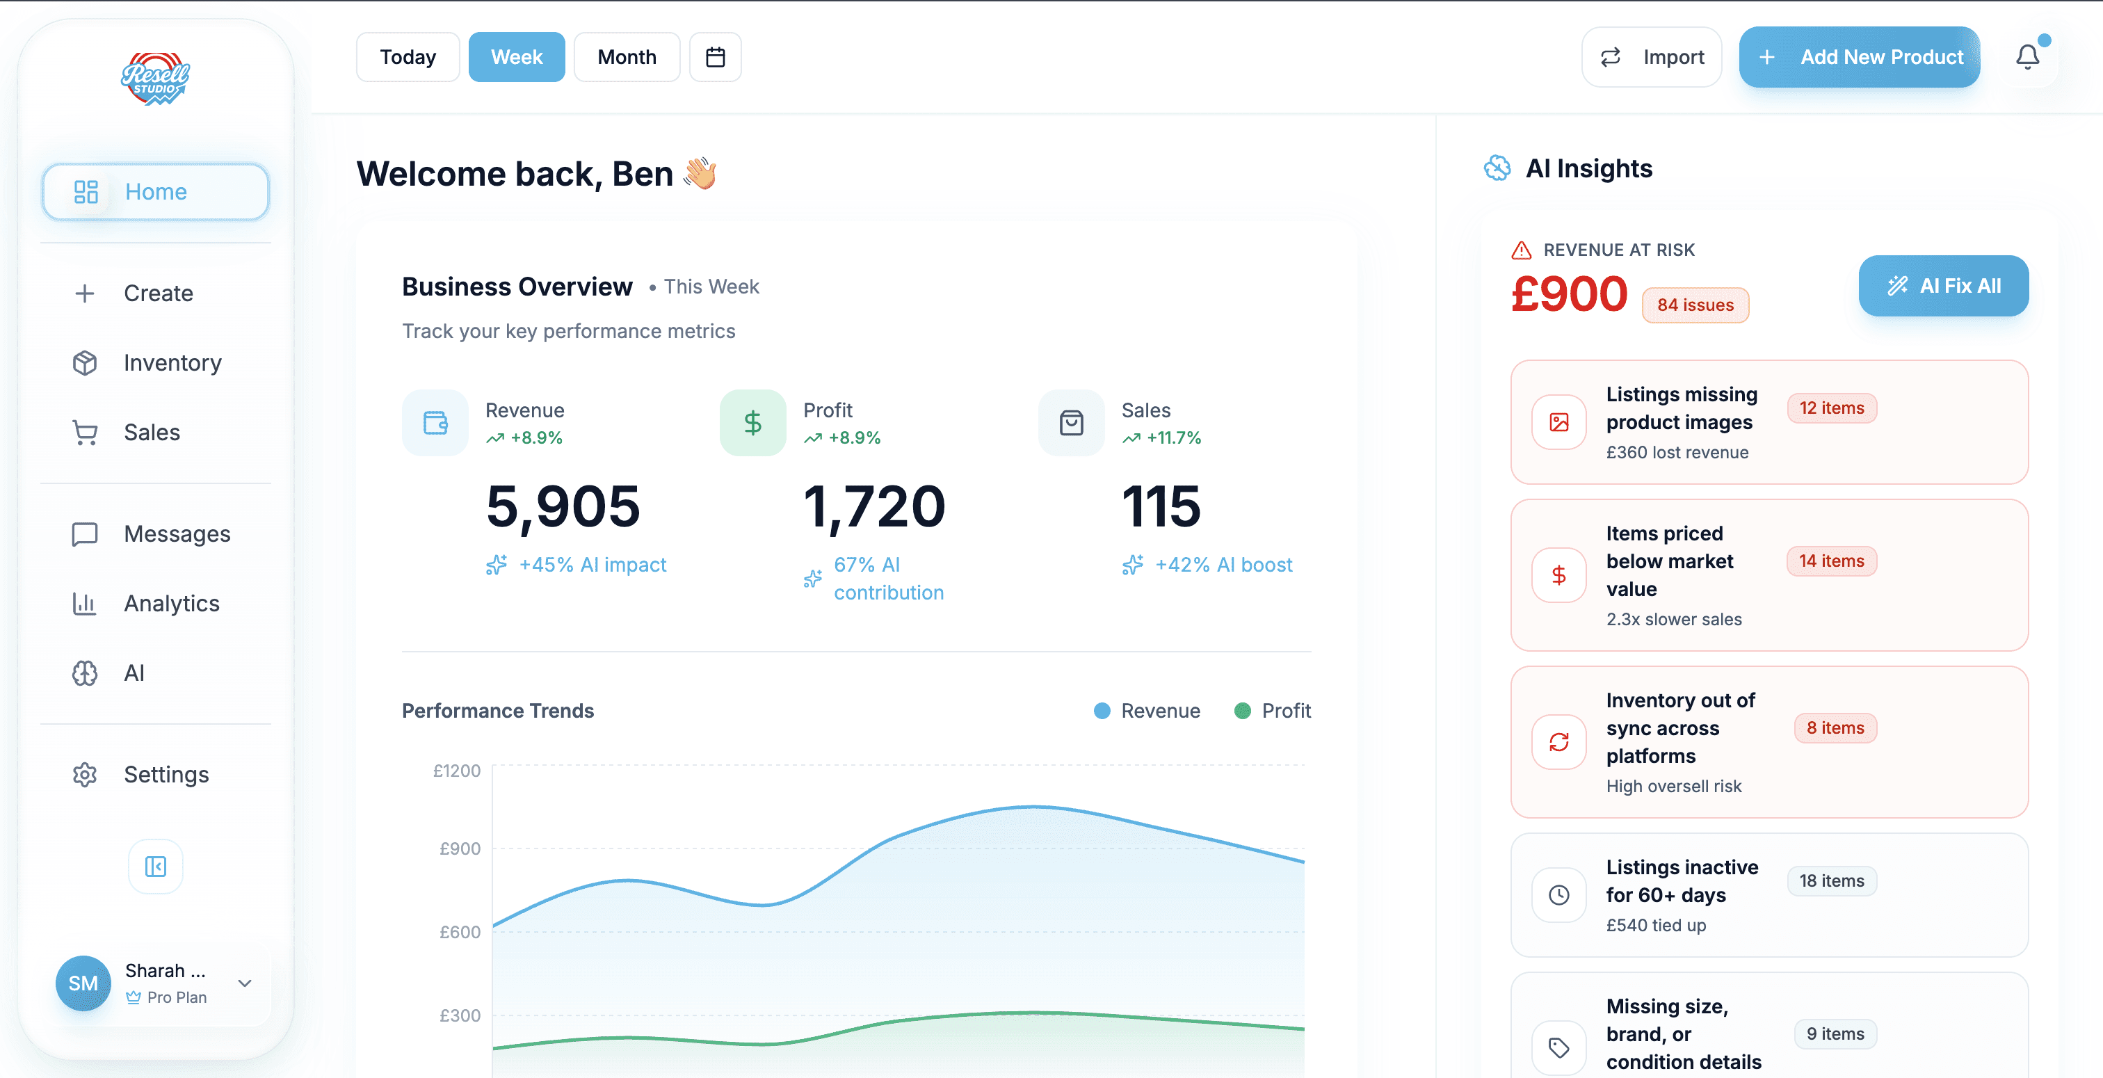The width and height of the screenshot is (2103, 1078).
Task: Select the Inventory icon in the sidebar
Action: point(85,362)
